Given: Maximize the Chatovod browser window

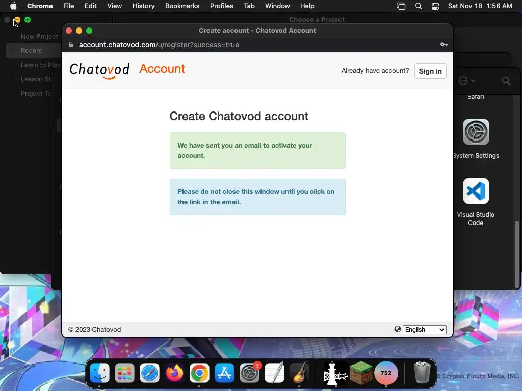Looking at the screenshot, I should (89, 31).
